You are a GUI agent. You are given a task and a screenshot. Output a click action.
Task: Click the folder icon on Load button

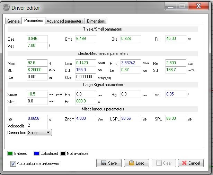point(132,163)
